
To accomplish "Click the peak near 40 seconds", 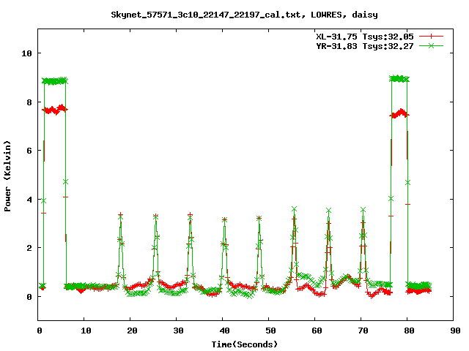I will [225, 220].
